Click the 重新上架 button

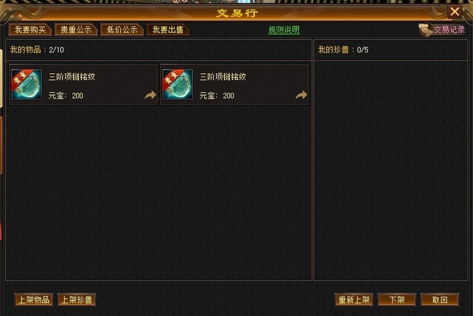(x=354, y=300)
